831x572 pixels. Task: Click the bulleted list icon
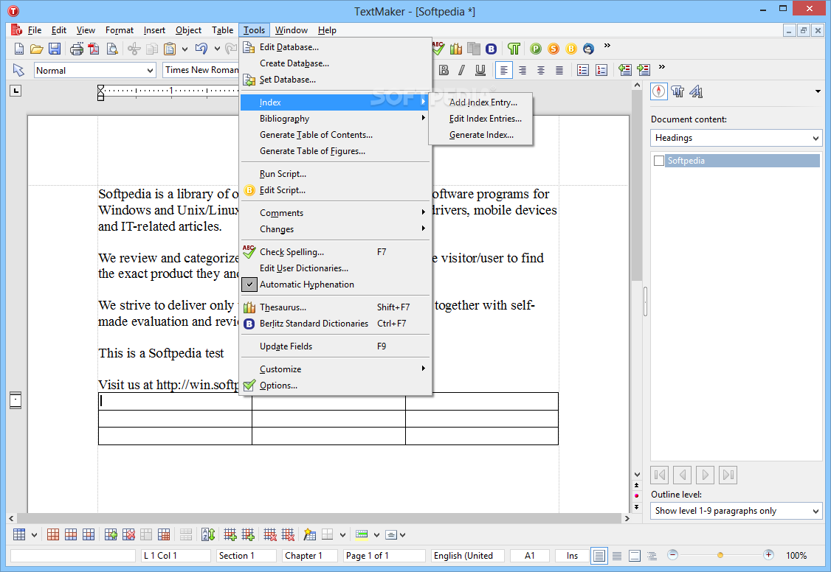coord(583,70)
